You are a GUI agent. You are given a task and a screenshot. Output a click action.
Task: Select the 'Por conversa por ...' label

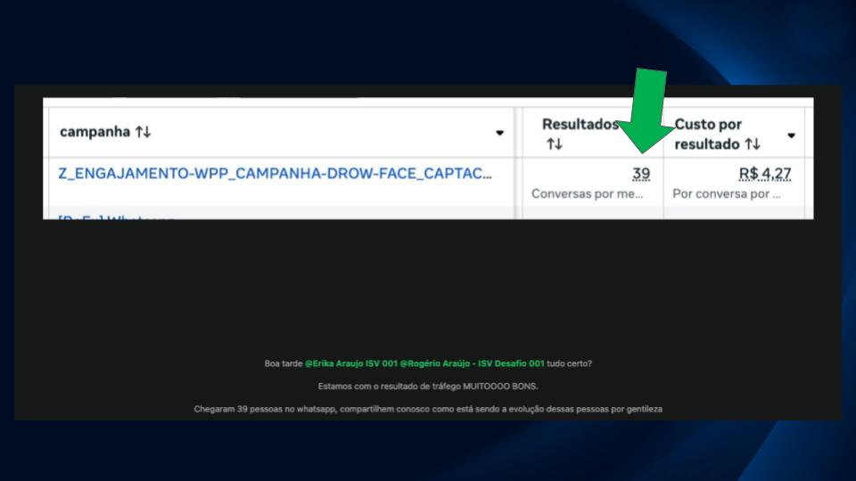click(727, 193)
